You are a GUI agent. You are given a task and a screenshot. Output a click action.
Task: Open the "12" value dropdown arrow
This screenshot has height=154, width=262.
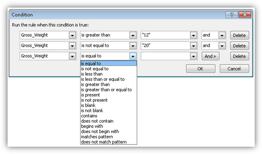(193, 35)
